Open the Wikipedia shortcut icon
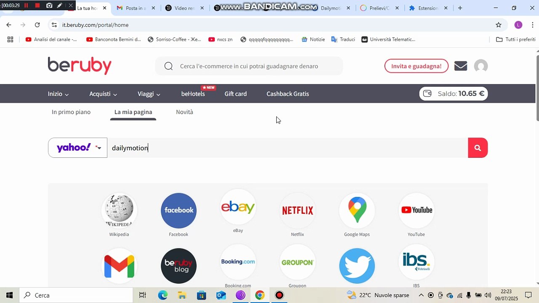The width and height of the screenshot is (539, 303). pyautogui.click(x=119, y=210)
